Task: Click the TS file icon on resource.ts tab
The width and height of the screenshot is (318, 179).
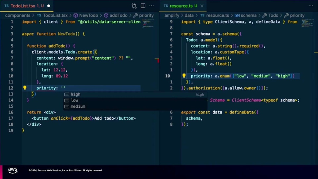Action: click(166, 6)
